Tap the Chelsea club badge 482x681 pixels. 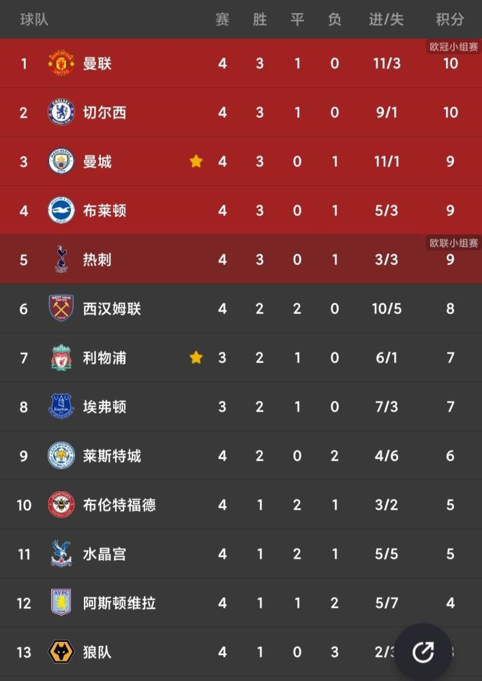[61, 112]
